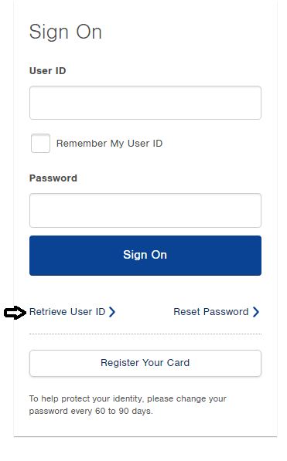Click the User ID field label
The width and height of the screenshot is (287, 461).
tap(47, 71)
